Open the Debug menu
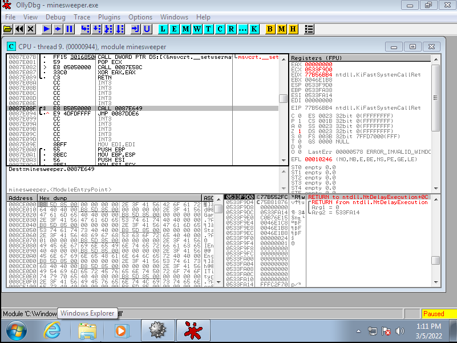This screenshot has width=457, height=343. click(x=55, y=17)
